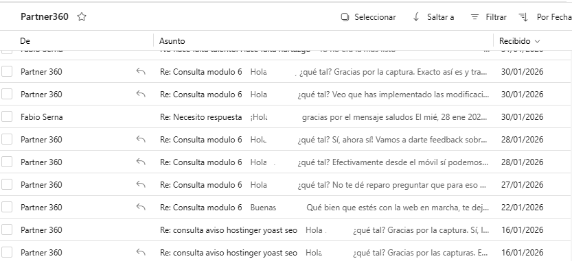Select the checkbox for the 22/01/2026 email
This screenshot has width=572, height=261.
click(x=7, y=207)
